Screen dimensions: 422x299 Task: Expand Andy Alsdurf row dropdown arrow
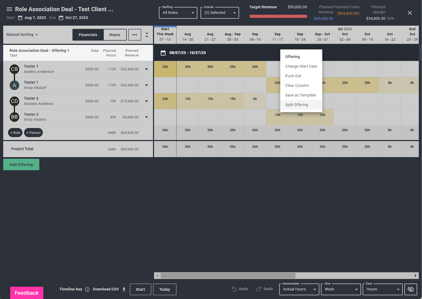[x=147, y=85]
